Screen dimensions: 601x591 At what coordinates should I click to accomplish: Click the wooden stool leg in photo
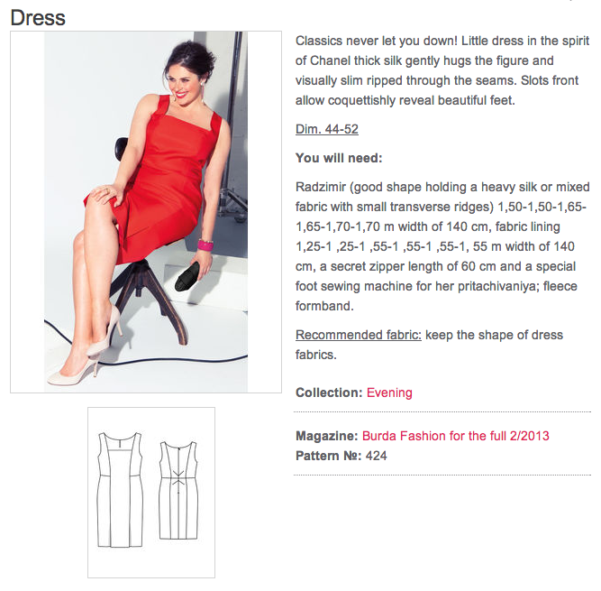point(171,307)
